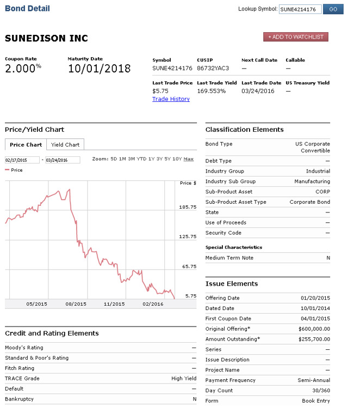Click the Bankruptcy row label
Viewport: 348px width, 407px height.
(x=19, y=399)
